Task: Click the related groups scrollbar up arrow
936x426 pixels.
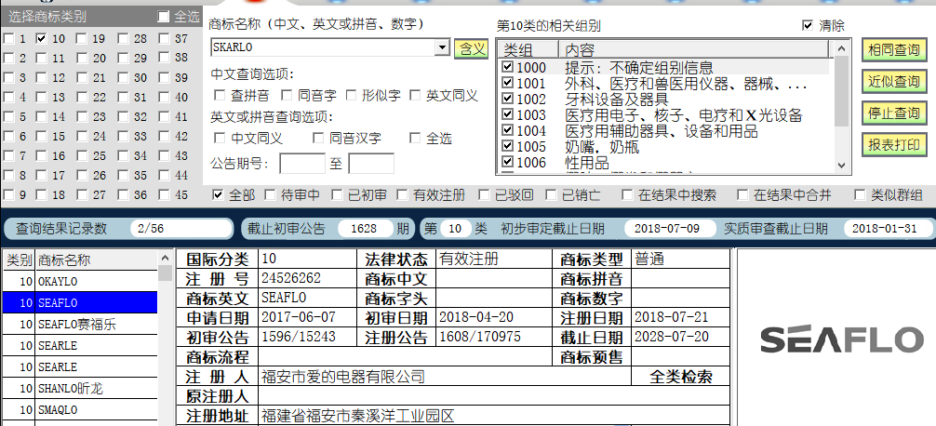Action: click(841, 48)
